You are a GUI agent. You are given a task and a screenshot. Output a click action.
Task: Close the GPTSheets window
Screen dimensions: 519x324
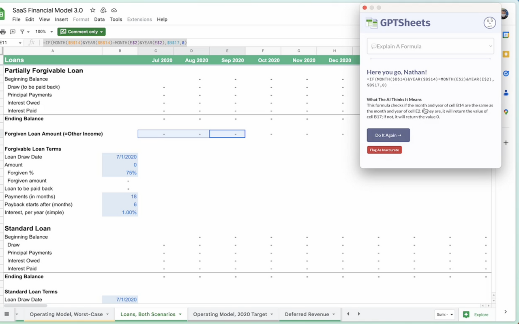point(365,8)
